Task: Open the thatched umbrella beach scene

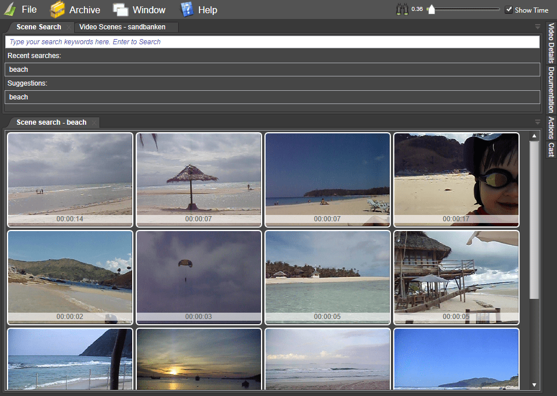Action: click(x=199, y=180)
